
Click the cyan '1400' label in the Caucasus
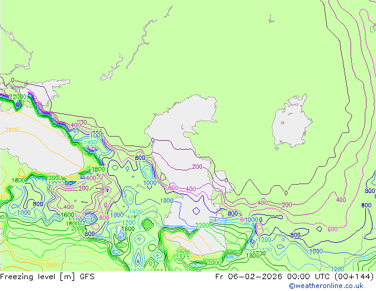click(x=90, y=143)
